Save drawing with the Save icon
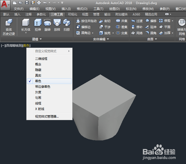Image resolution: width=186 pixels, height=164 pixels. (27, 3)
